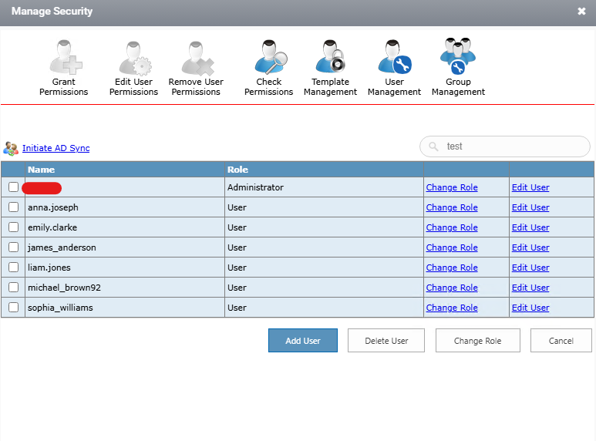Image resolution: width=596 pixels, height=441 pixels.
Task: Open the Edit User Permissions tool
Action: [x=133, y=68]
